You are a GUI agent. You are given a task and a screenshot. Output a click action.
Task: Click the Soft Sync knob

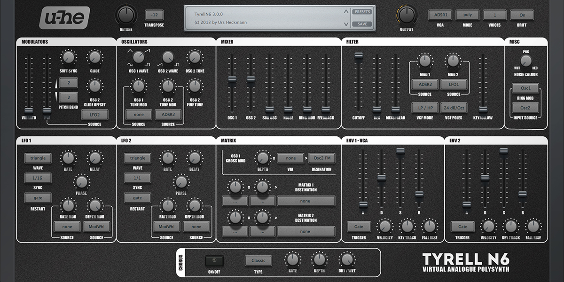coord(69,58)
